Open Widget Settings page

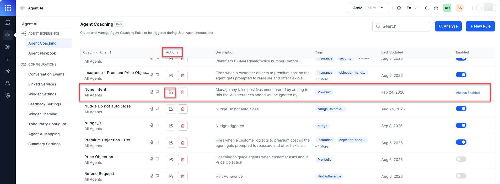click(x=42, y=94)
